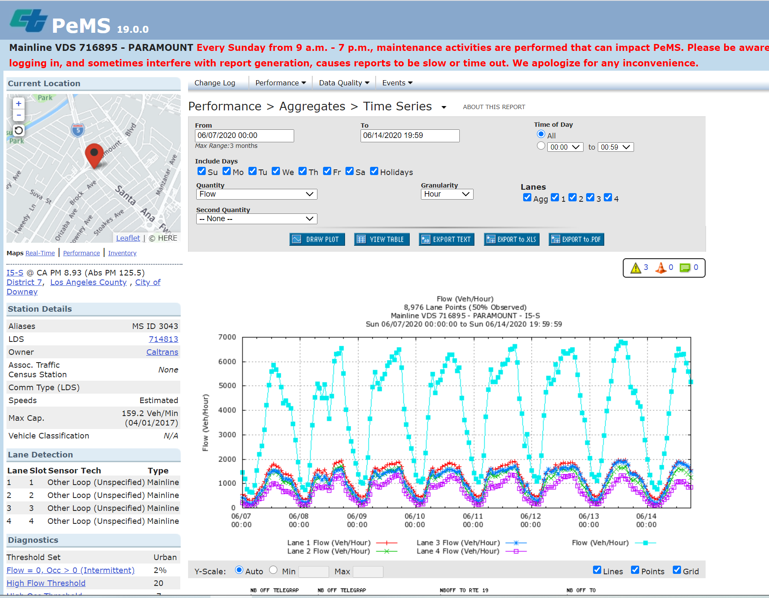
Task: Click the Export to PDF icon
Action: [556, 239]
